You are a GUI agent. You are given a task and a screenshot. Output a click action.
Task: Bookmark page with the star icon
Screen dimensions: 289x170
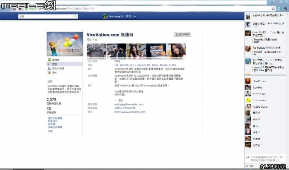point(273,9)
